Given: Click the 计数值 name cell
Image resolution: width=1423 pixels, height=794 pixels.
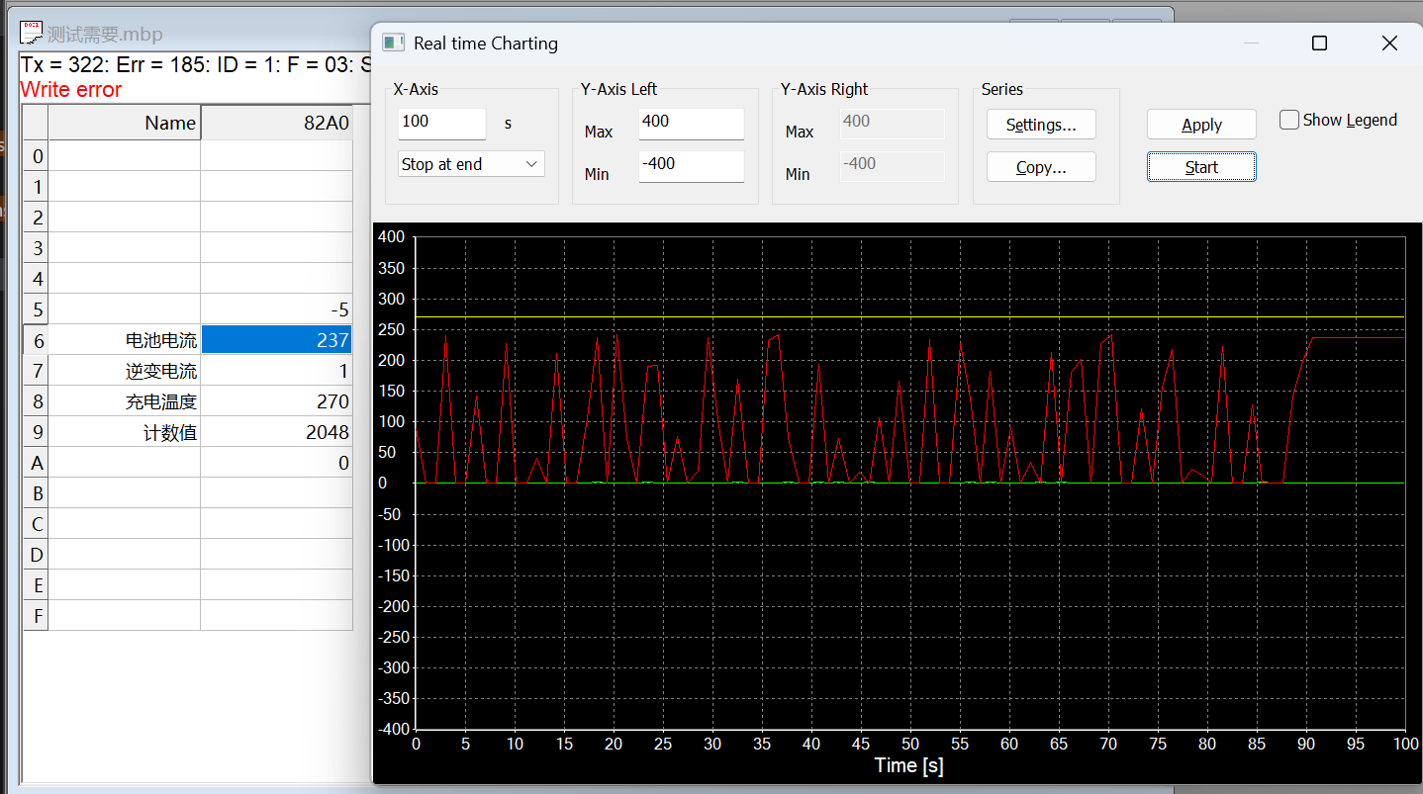Looking at the screenshot, I should pos(125,433).
